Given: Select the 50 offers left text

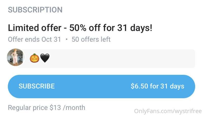Looking at the screenshot, I should [x=91, y=39].
